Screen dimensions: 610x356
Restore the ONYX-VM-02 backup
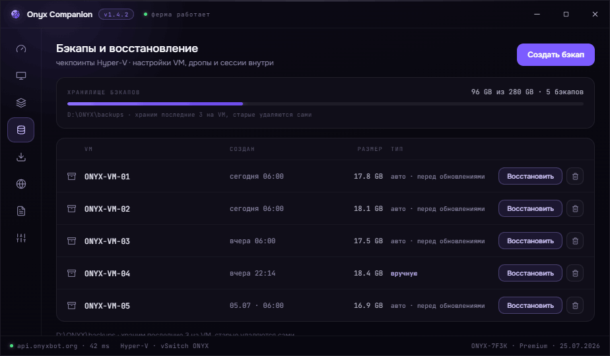click(530, 209)
